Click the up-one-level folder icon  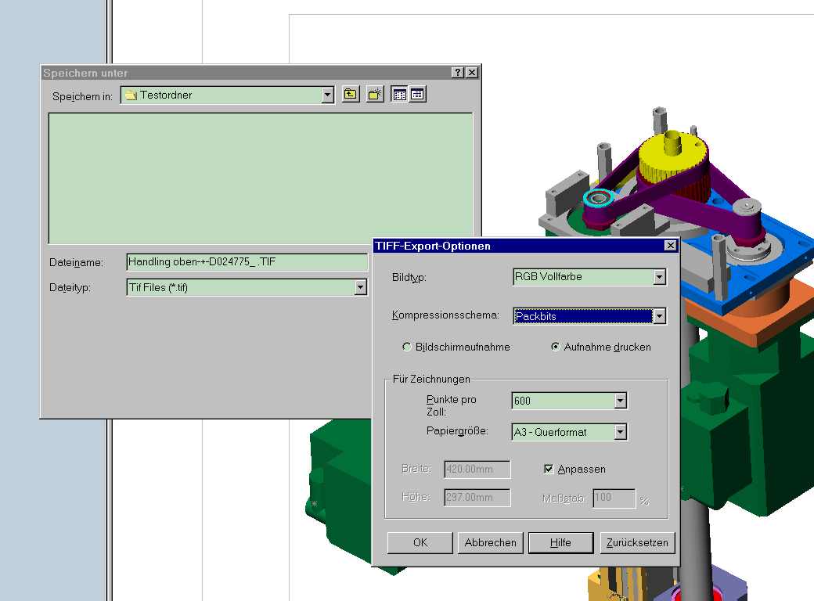coord(351,95)
